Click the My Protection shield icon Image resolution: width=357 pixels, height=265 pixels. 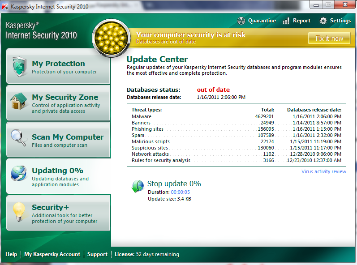click(20, 66)
